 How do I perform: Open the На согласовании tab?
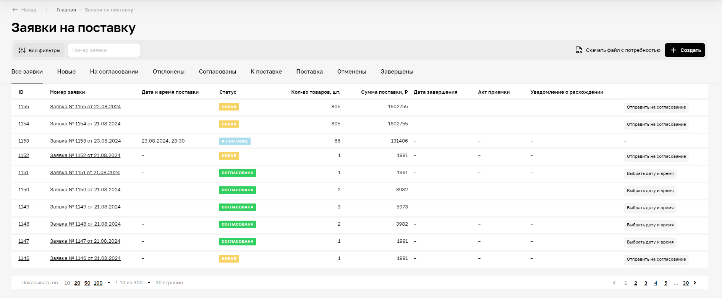pos(114,72)
